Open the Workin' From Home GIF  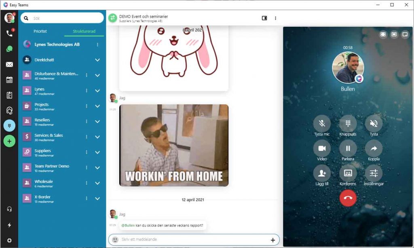click(x=174, y=145)
